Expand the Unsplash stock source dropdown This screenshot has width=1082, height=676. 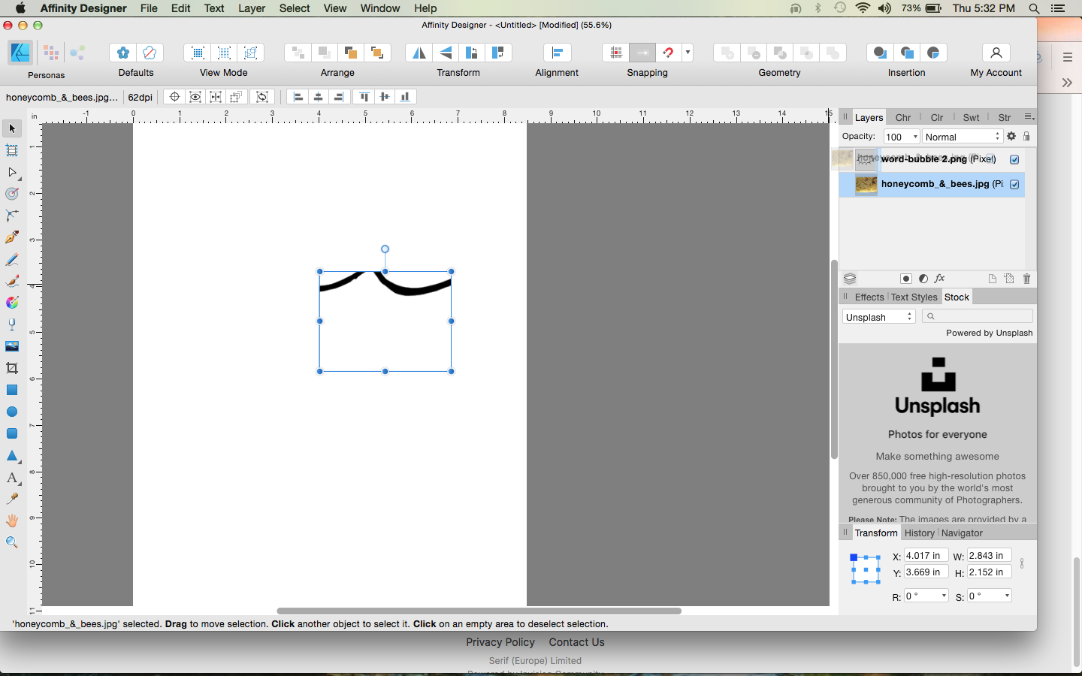(878, 317)
